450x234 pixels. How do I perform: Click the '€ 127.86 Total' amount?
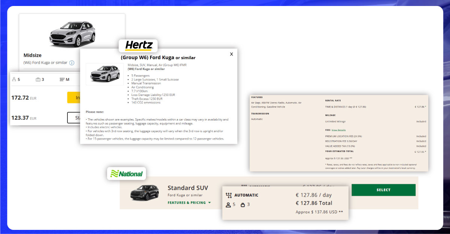tap(314, 203)
